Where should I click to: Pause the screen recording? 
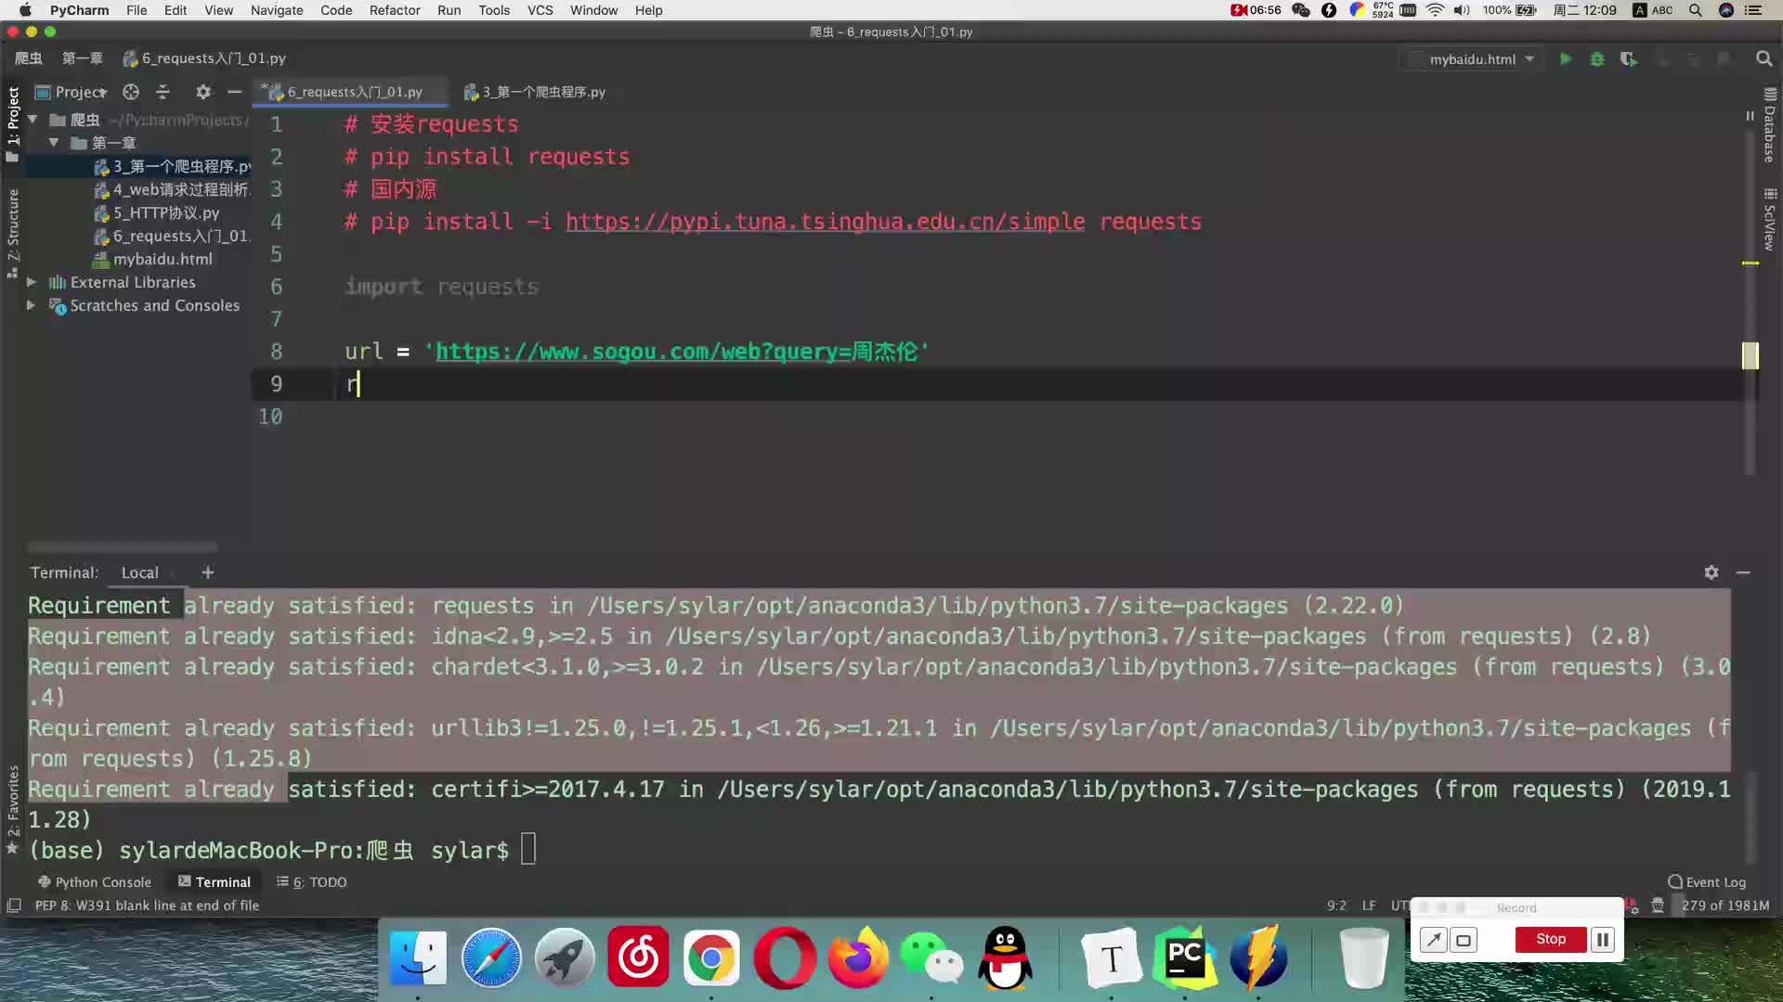1603,940
